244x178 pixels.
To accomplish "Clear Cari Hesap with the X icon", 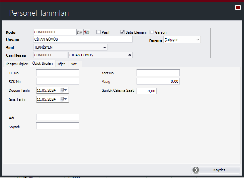I will pyautogui.click(x=130, y=55).
